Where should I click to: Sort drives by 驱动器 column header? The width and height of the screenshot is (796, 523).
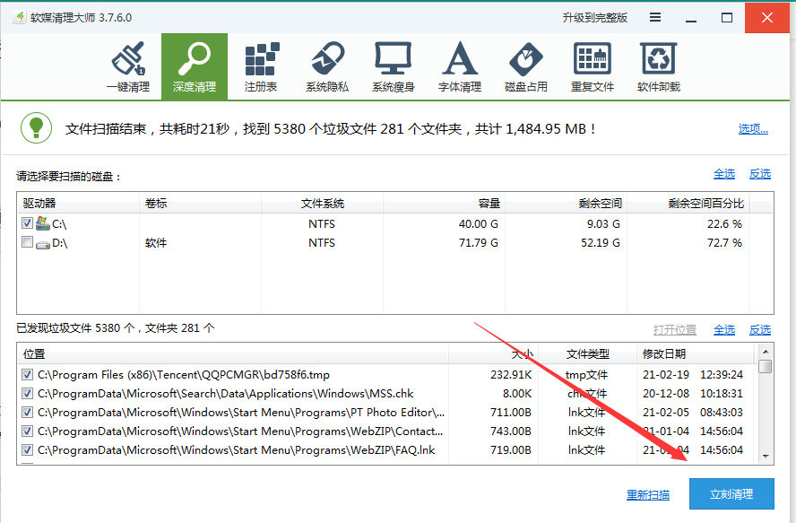78,204
